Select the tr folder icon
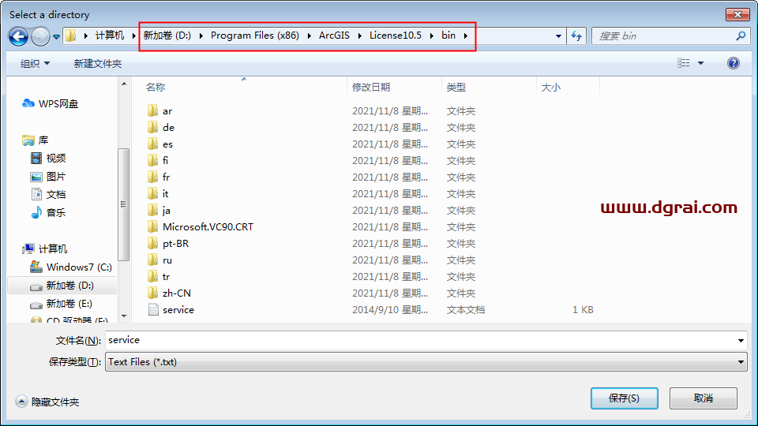The image size is (758, 426). click(x=152, y=276)
